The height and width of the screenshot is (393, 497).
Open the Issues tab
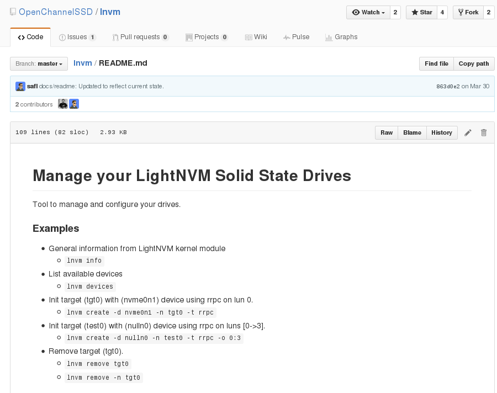[x=77, y=37]
